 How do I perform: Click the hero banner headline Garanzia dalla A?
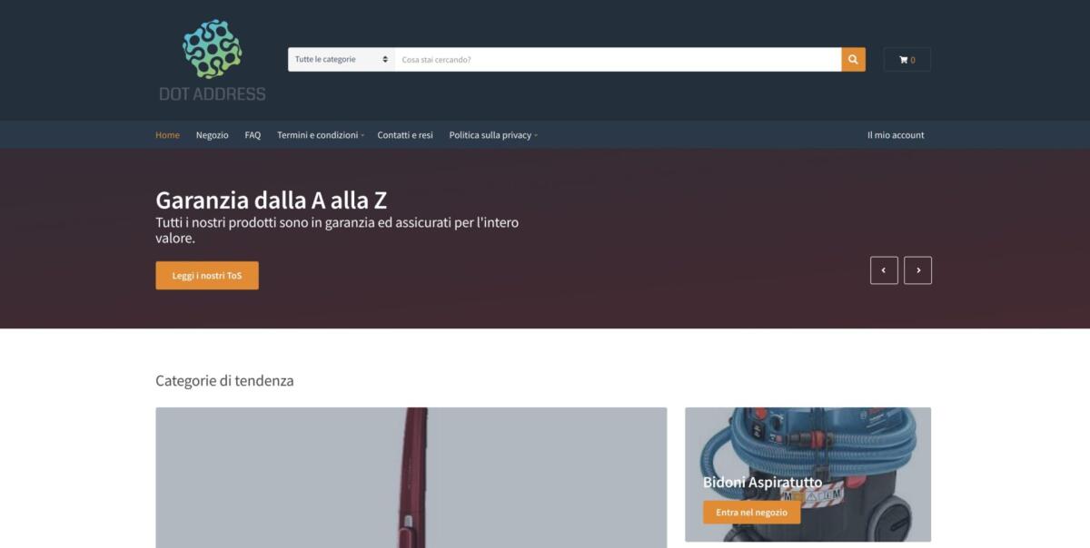[x=271, y=200]
